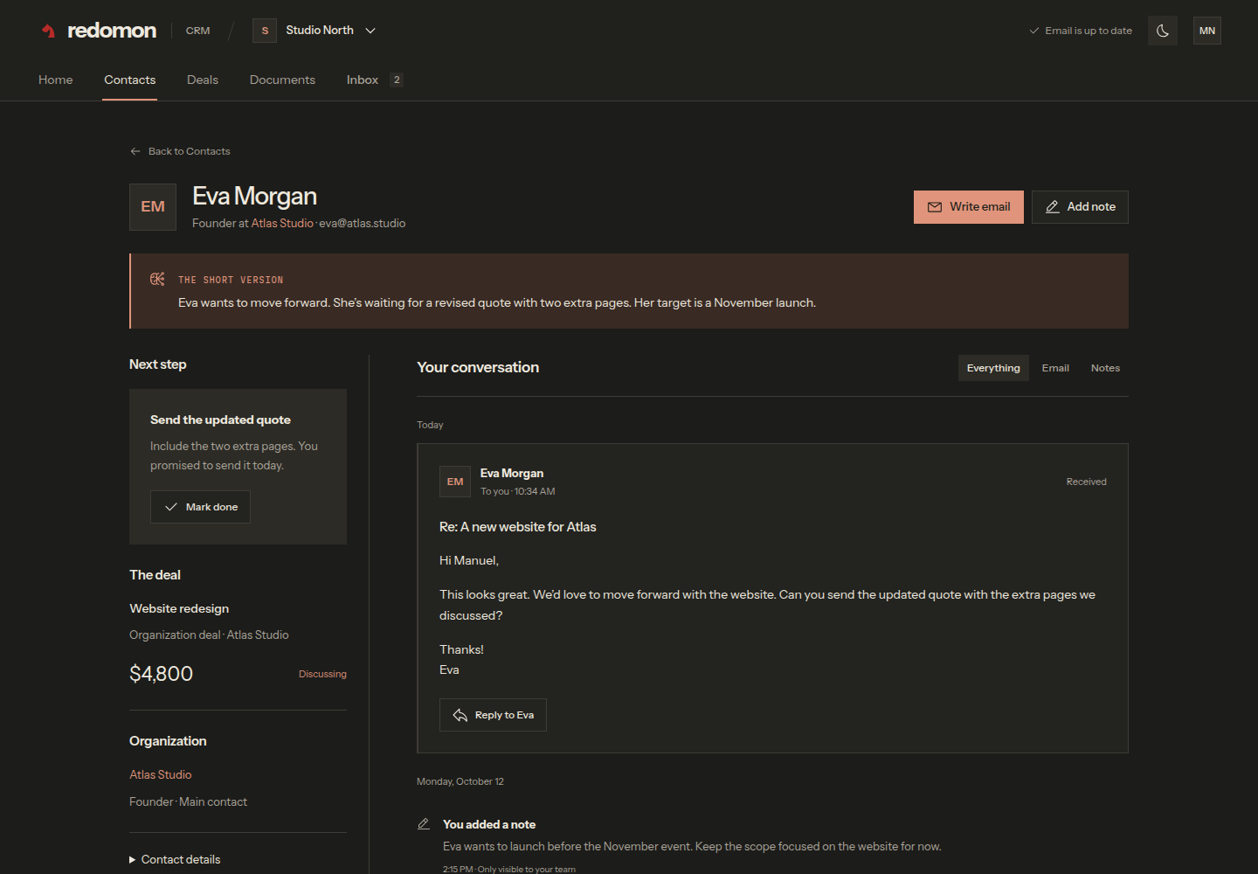Click the redomon logo icon
The height and width of the screenshot is (874, 1258).
click(49, 31)
